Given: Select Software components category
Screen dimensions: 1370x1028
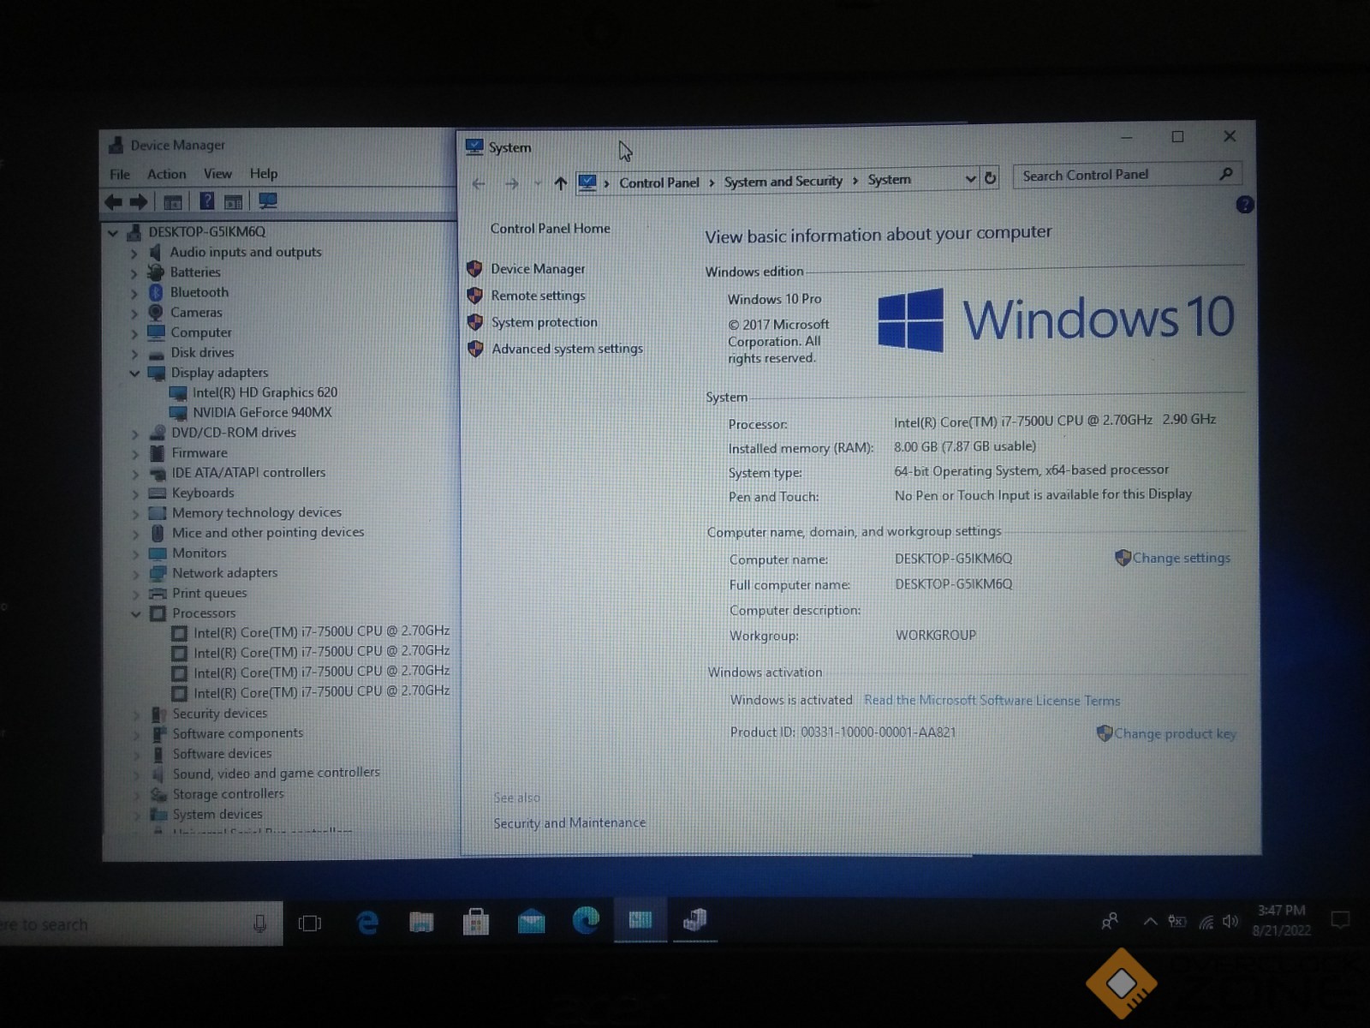Looking at the screenshot, I should click(x=238, y=733).
